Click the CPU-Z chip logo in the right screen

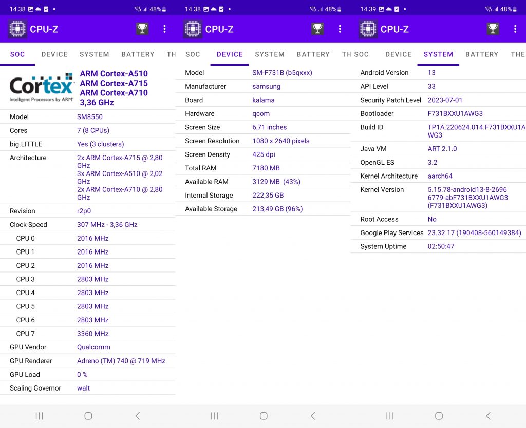pos(368,29)
